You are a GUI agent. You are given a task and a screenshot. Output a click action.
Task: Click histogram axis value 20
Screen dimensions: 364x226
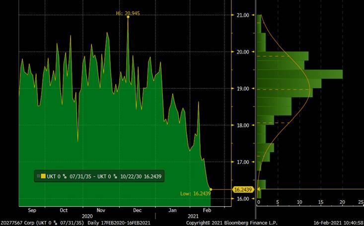pos(343,202)
